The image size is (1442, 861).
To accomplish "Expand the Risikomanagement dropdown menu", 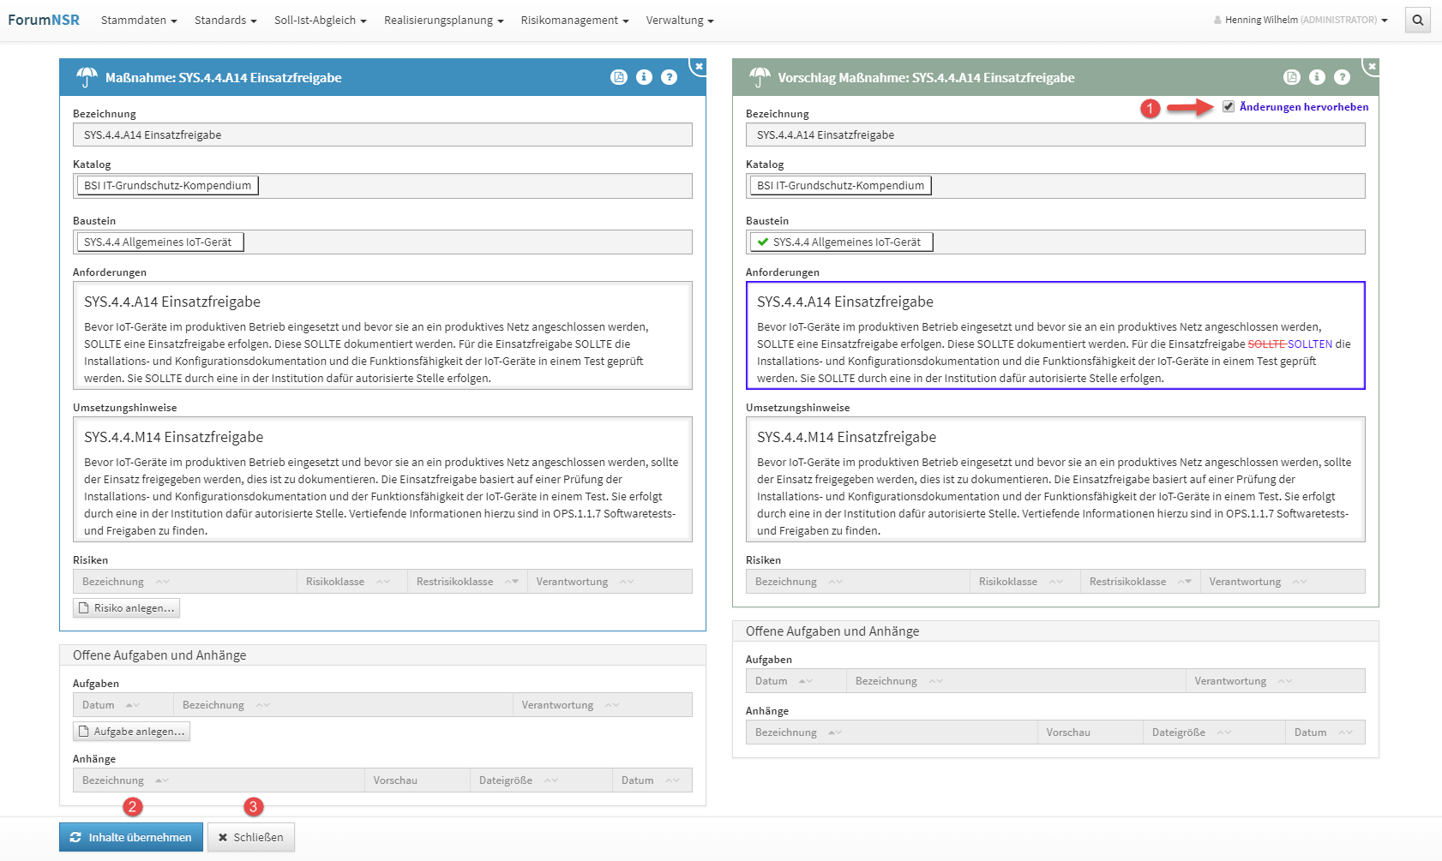I will tap(574, 20).
